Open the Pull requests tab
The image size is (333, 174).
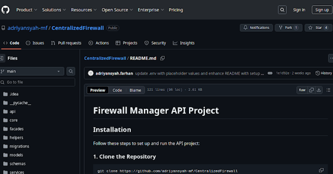coord(66,43)
